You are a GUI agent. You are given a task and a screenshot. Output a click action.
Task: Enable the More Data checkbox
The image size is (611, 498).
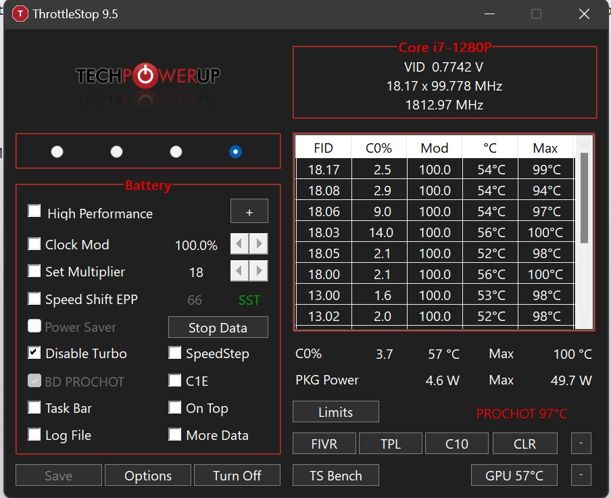[174, 434]
